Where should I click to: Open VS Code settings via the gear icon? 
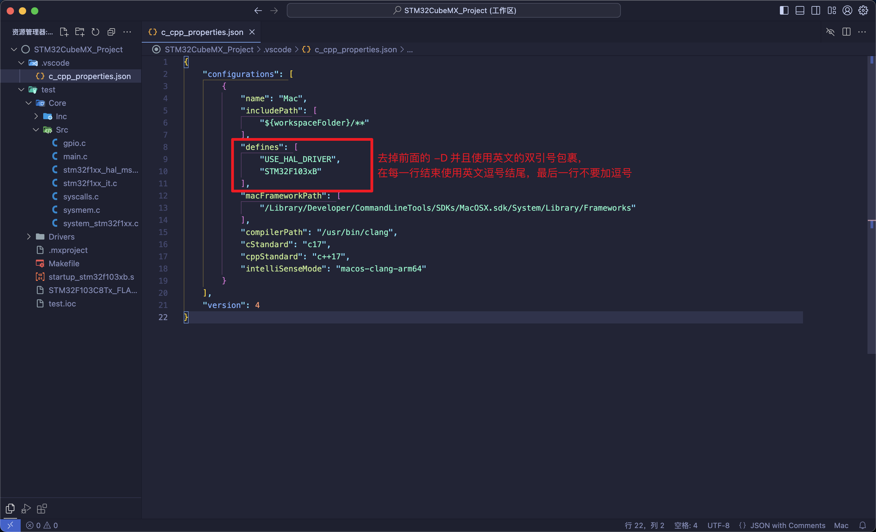pyautogui.click(x=864, y=10)
